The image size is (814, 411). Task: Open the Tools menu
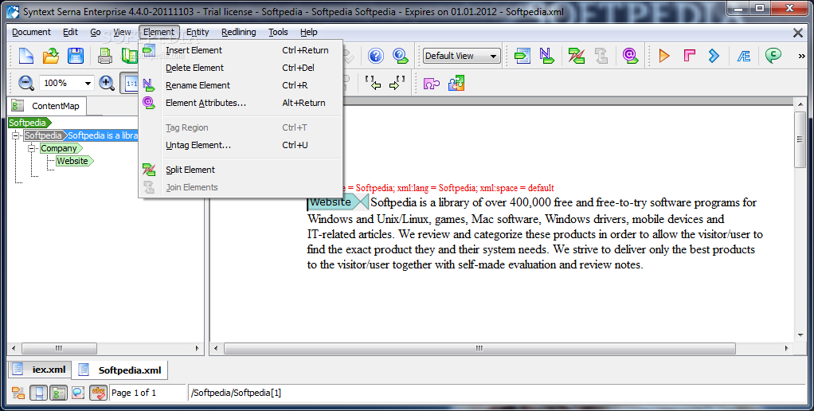pos(278,32)
